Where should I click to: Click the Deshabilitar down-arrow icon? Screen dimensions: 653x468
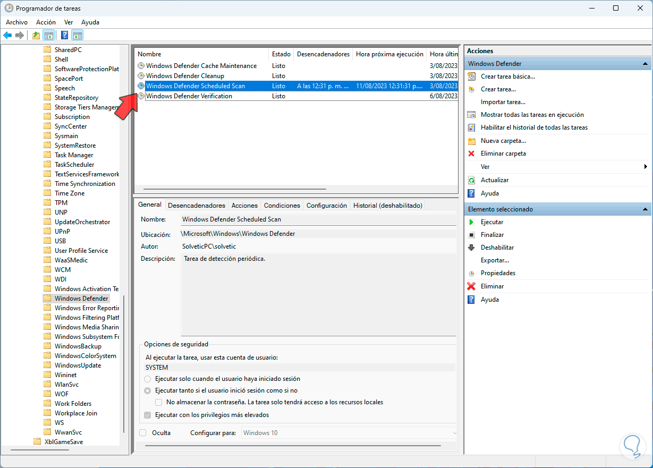[471, 248]
